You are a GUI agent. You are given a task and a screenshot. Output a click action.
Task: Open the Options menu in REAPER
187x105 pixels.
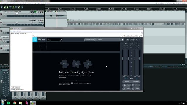(x=25, y=3)
